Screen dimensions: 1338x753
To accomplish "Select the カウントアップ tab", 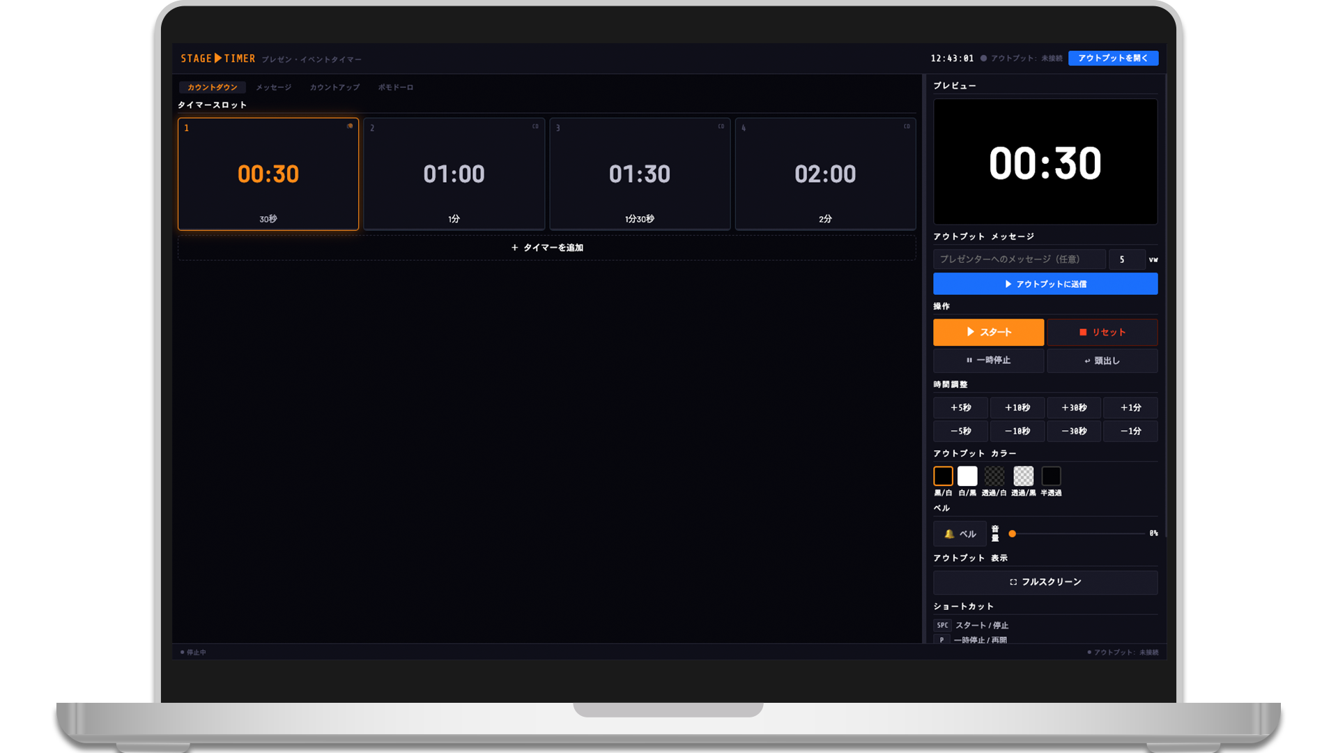I will tap(334, 87).
